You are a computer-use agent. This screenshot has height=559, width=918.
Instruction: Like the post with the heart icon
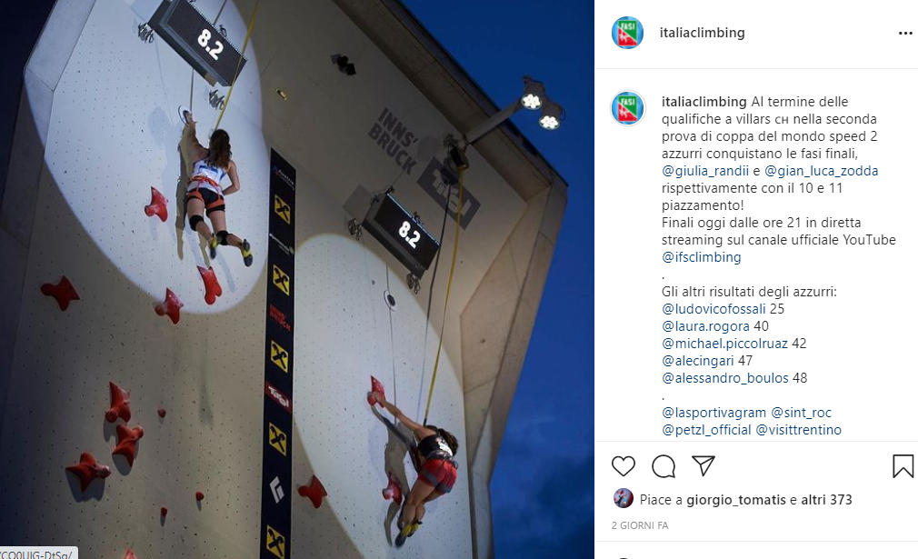point(623,466)
